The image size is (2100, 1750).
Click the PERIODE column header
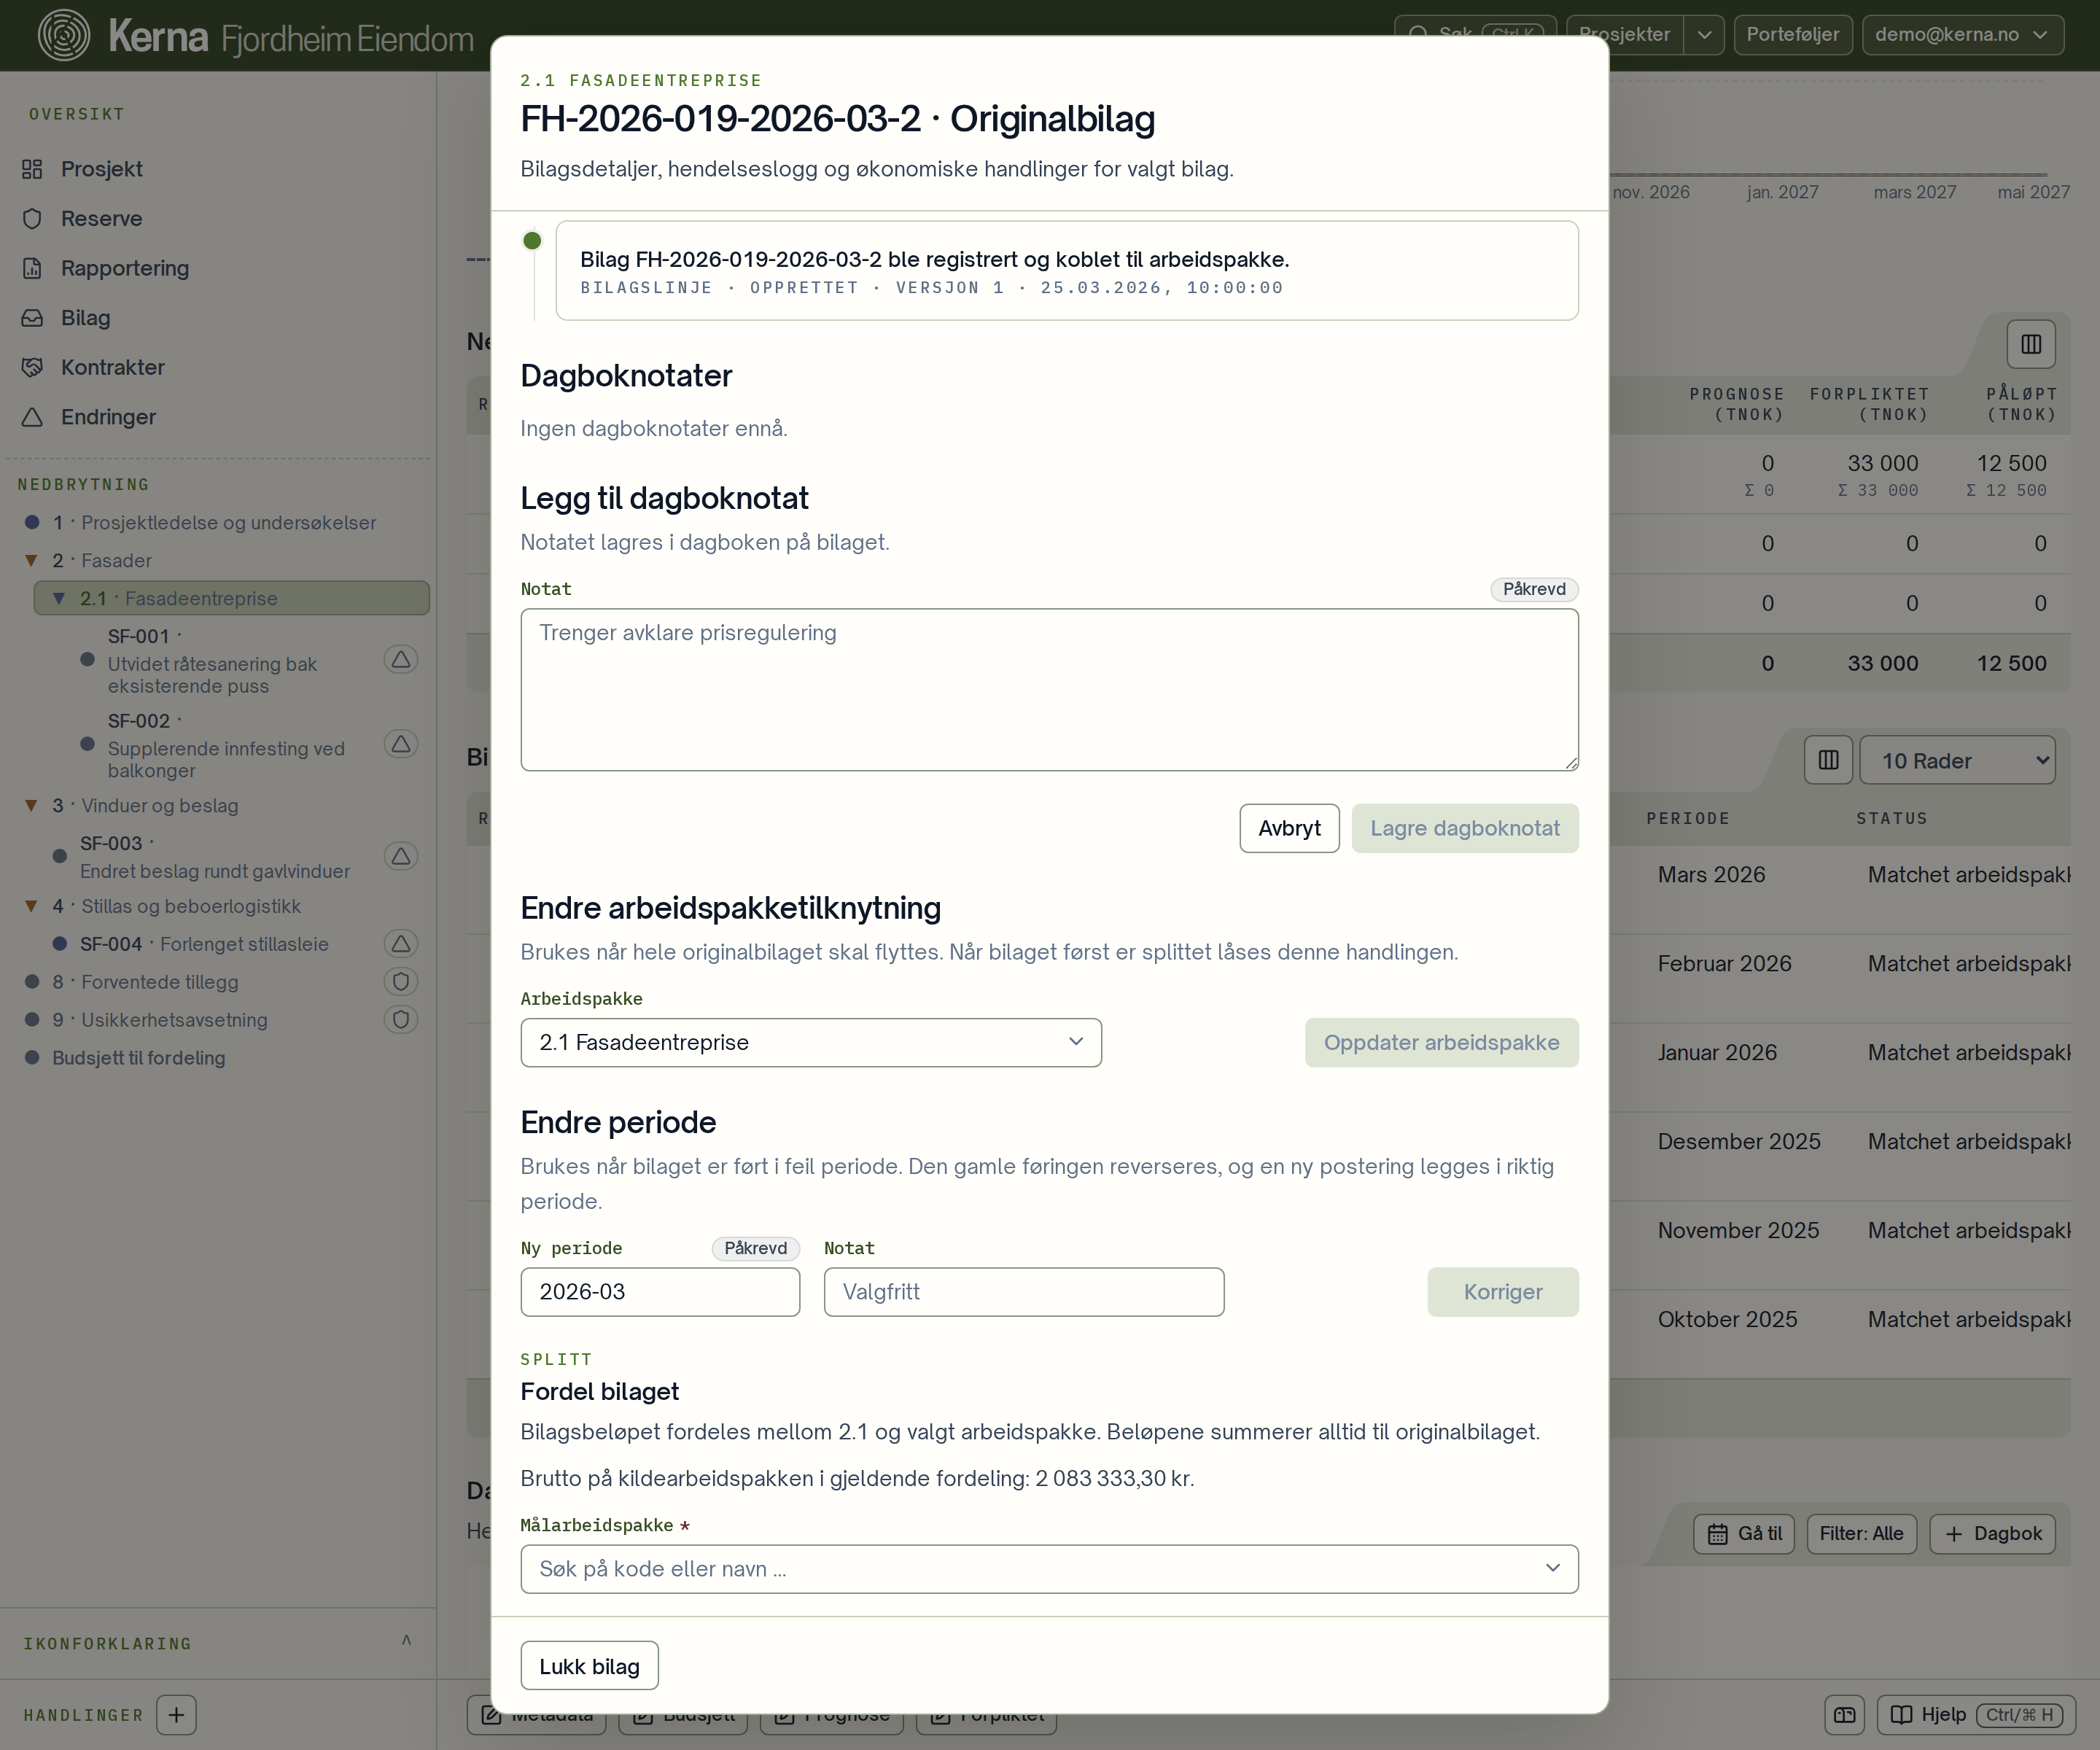1687,819
